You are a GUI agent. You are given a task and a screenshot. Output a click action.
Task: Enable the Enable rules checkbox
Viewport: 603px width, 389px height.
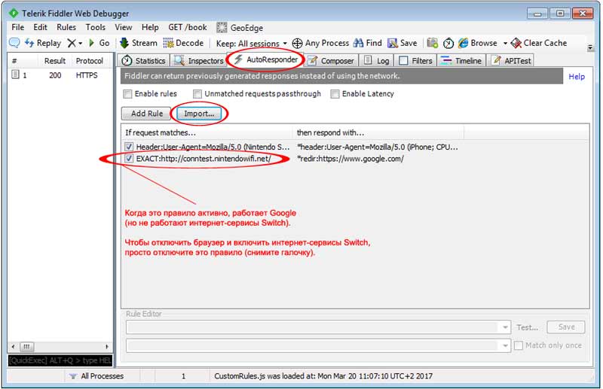pos(127,94)
